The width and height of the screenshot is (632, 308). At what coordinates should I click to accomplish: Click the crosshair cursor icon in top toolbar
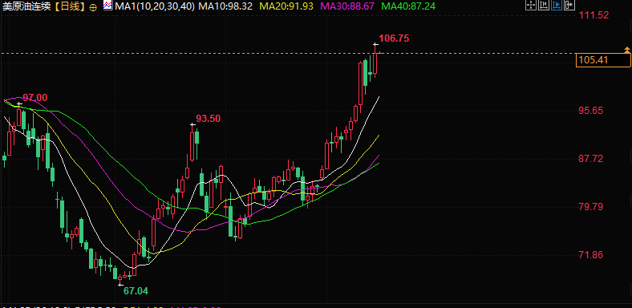531,5
